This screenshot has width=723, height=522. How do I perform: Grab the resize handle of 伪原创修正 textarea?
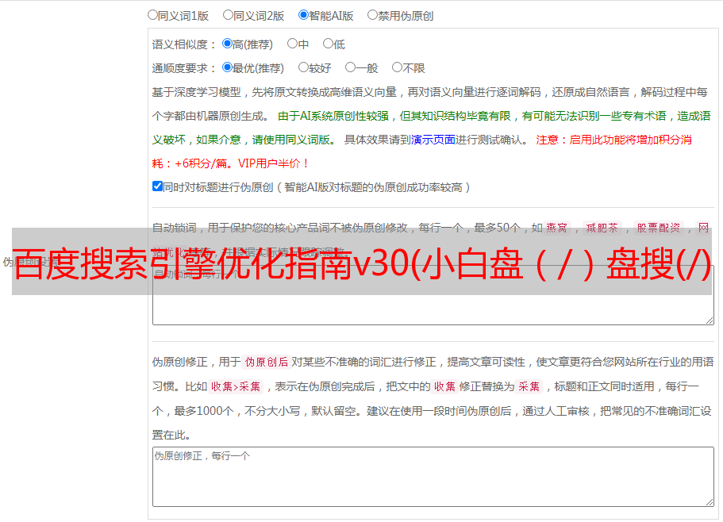point(710,502)
